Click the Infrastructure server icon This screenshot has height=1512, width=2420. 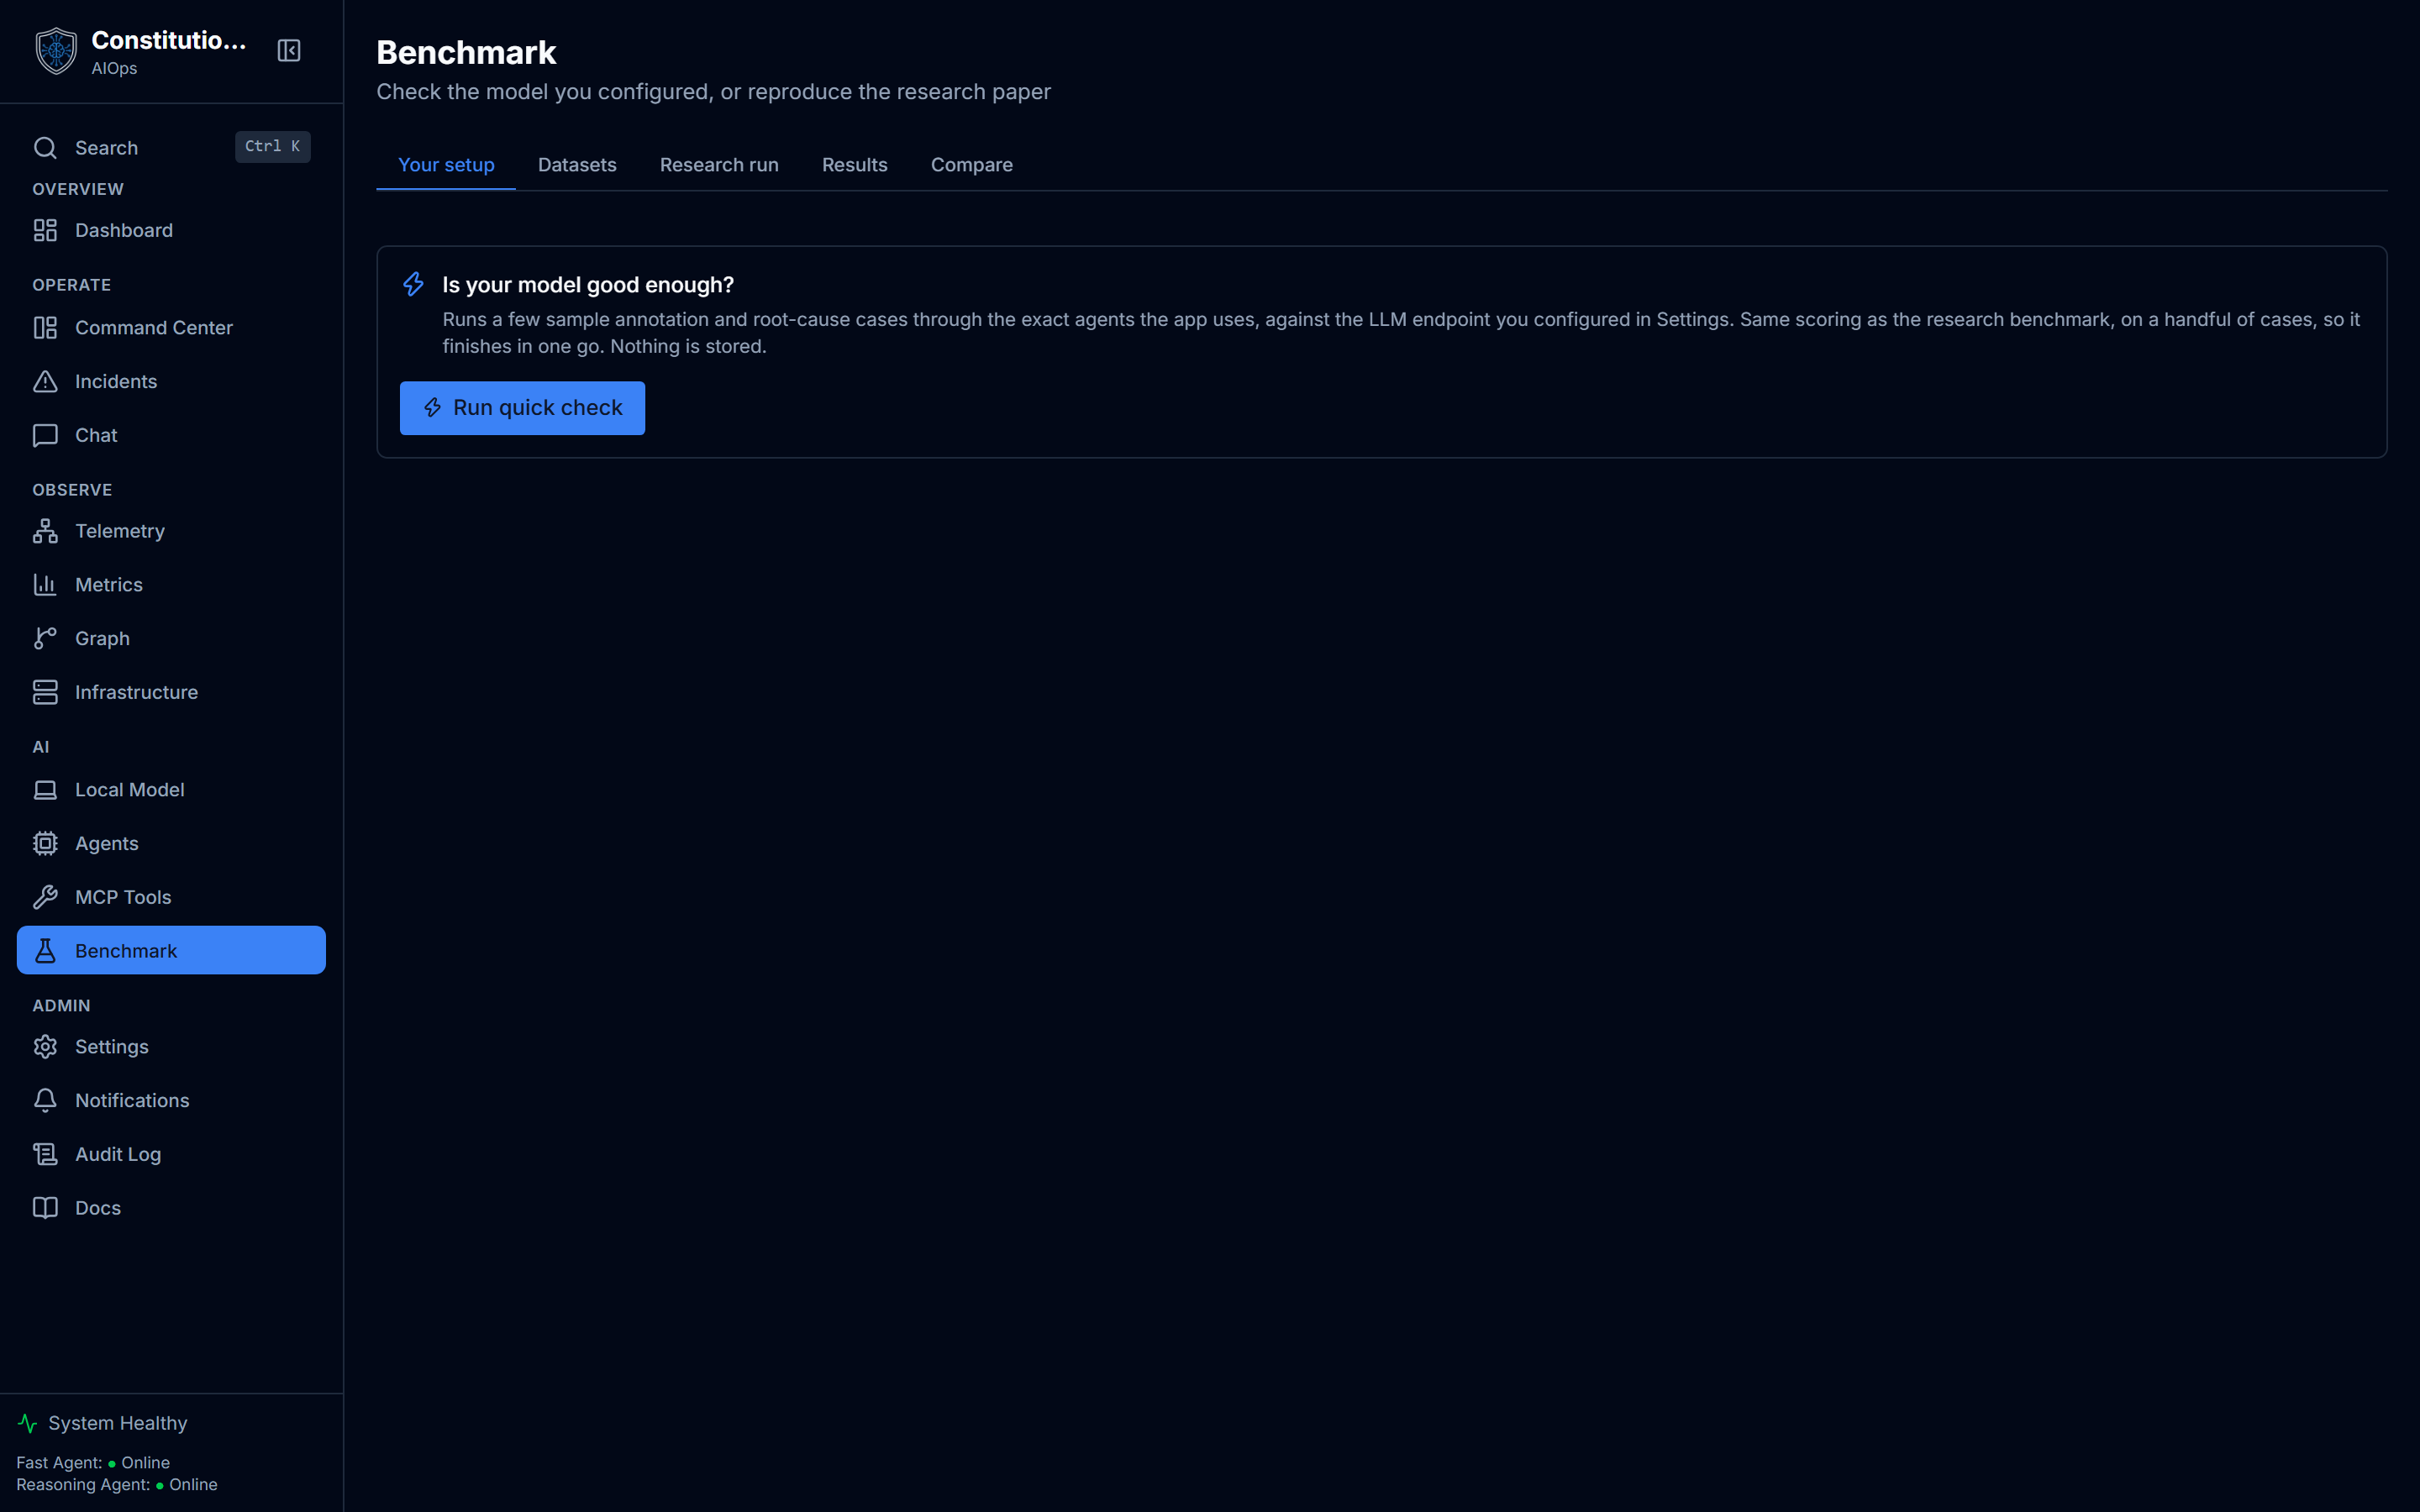45,692
